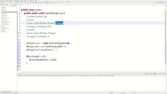Open the Window menu
167x94 pixels.
point(32,1)
